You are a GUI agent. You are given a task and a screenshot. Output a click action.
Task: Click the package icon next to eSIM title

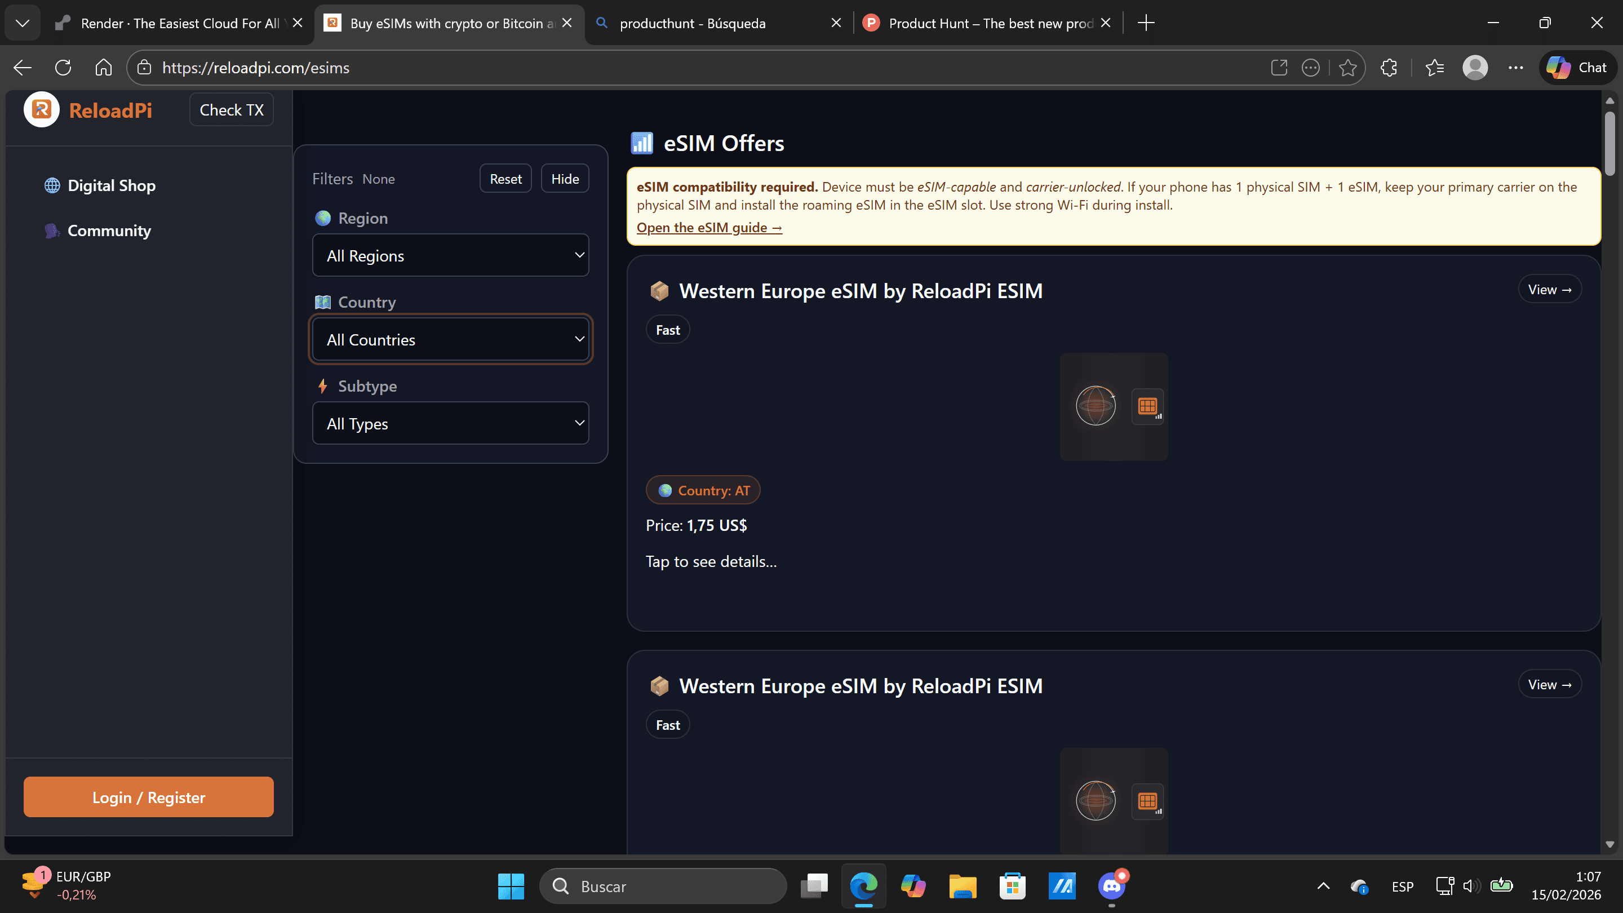pos(659,290)
